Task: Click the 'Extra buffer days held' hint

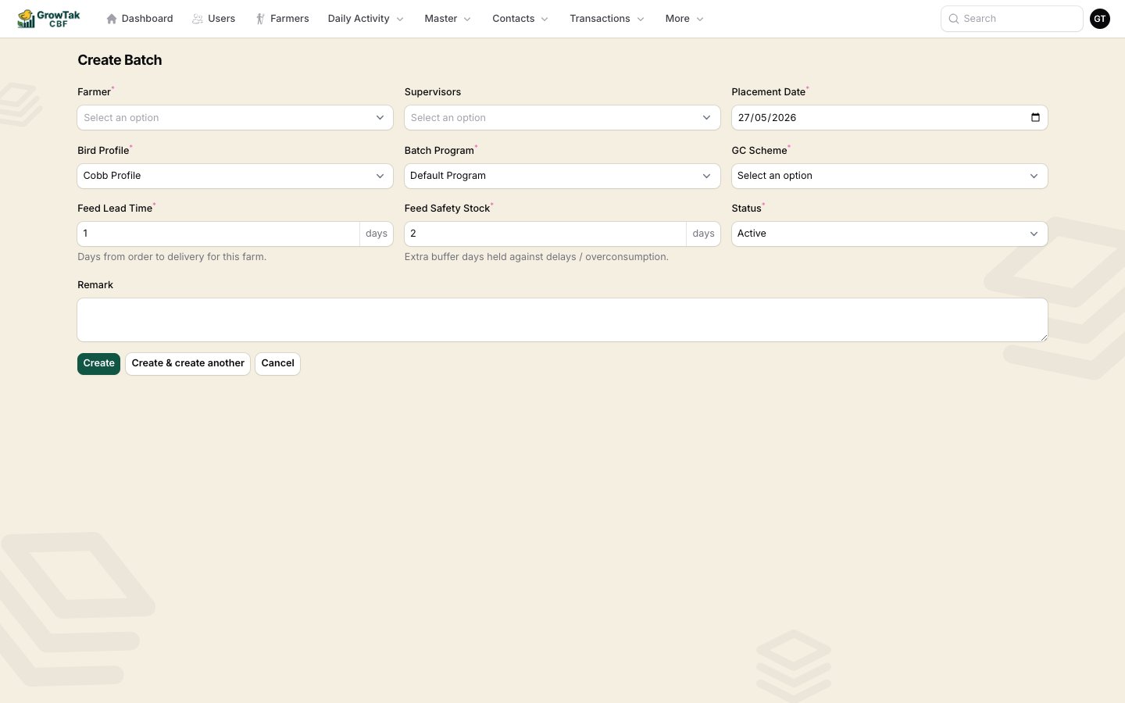Action: pyautogui.click(x=537, y=257)
